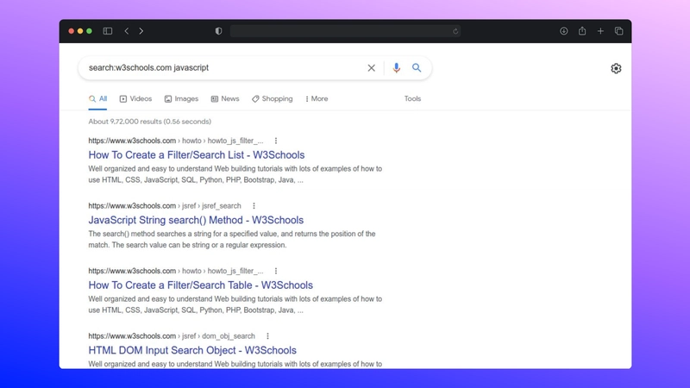690x388 pixels.
Task: Open the search Tools options
Action: point(412,99)
